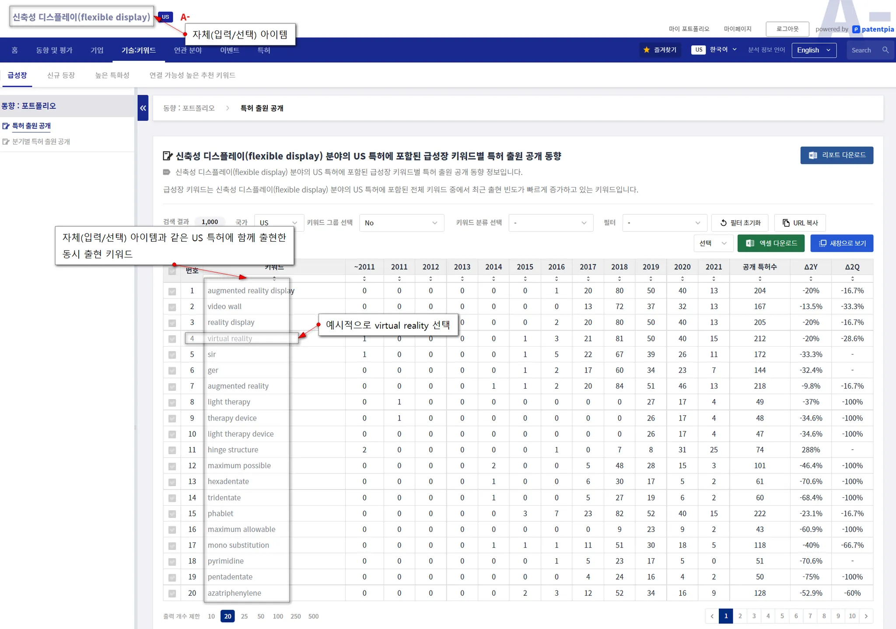Open 분기별 특허 출원 공개 link
Image resolution: width=896 pixels, height=629 pixels.
(x=41, y=142)
